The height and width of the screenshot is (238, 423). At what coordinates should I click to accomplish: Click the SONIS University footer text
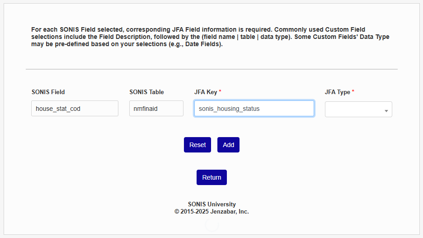(211, 204)
